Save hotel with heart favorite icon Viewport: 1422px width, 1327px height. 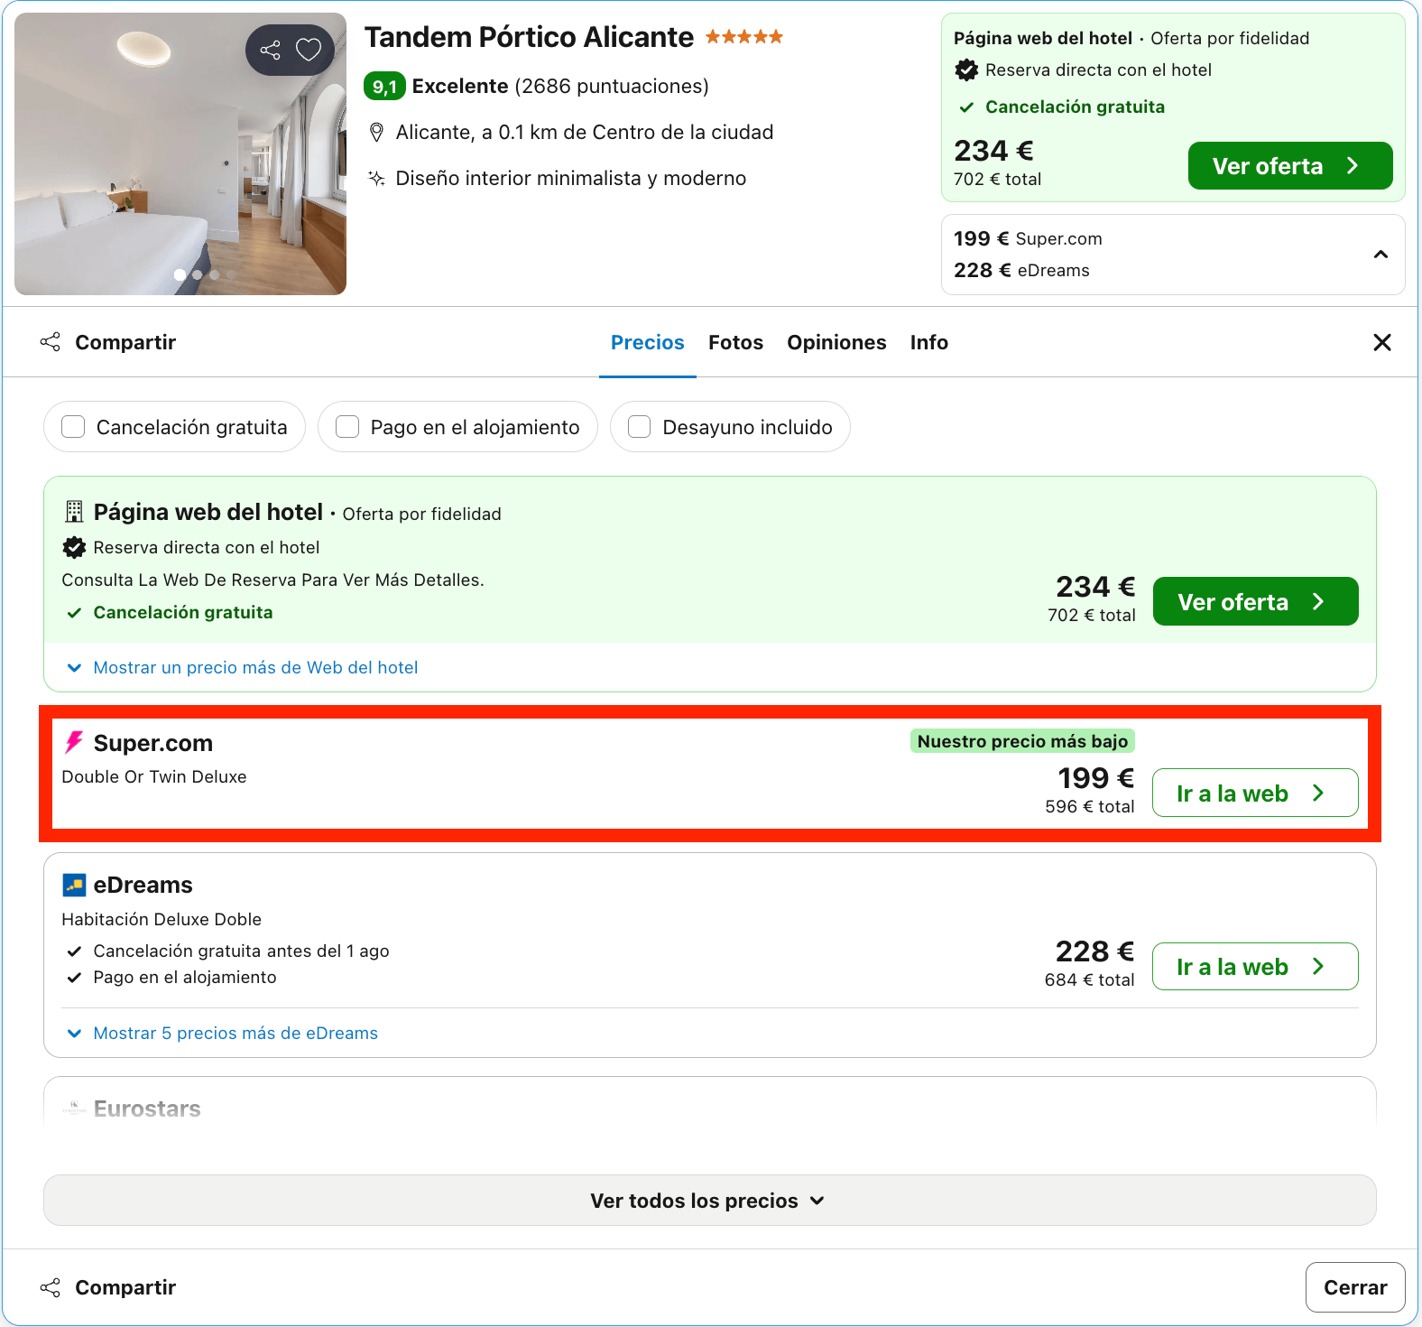[x=309, y=50]
